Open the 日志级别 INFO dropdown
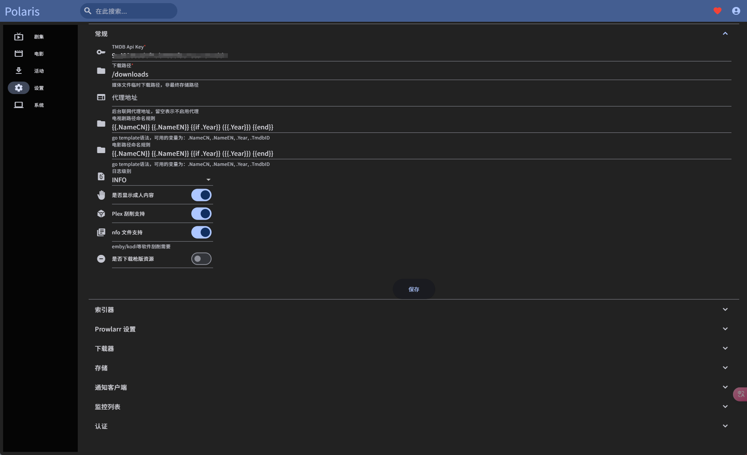This screenshot has width=747, height=455. 162,180
